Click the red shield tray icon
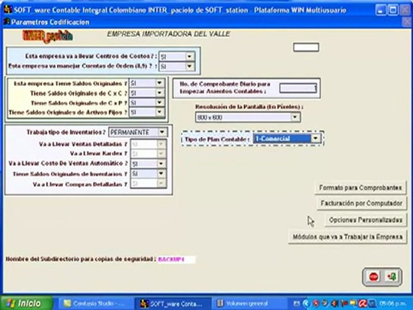413x310 pixels. tap(315, 304)
